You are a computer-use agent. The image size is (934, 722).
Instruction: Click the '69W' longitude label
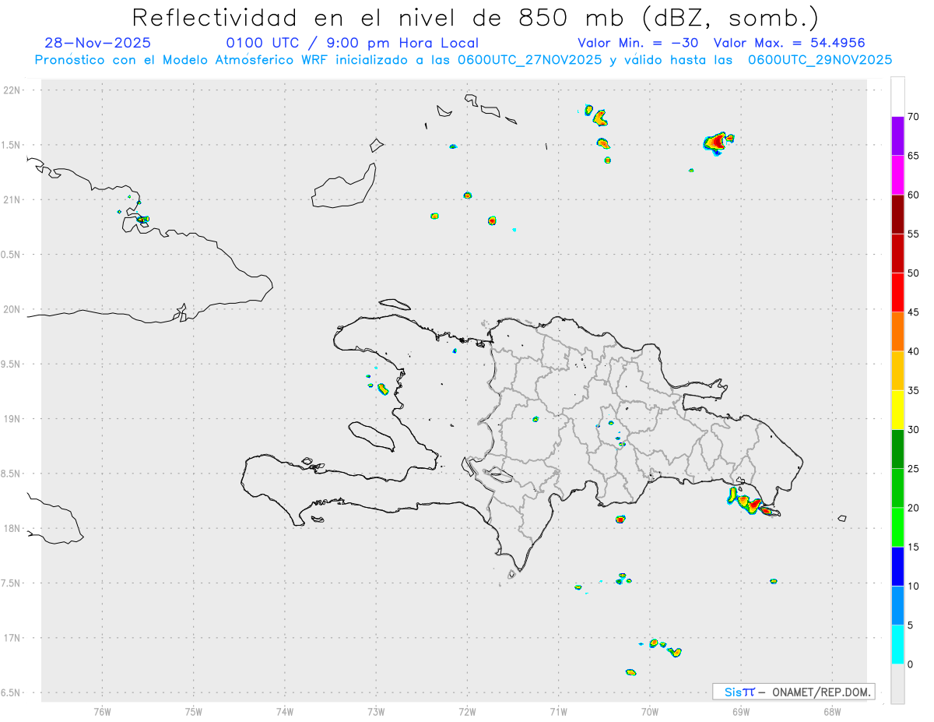pyautogui.click(x=741, y=711)
